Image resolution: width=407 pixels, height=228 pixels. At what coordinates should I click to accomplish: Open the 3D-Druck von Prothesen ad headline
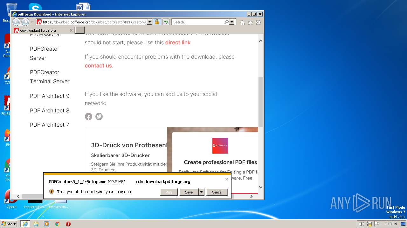[x=129, y=145]
